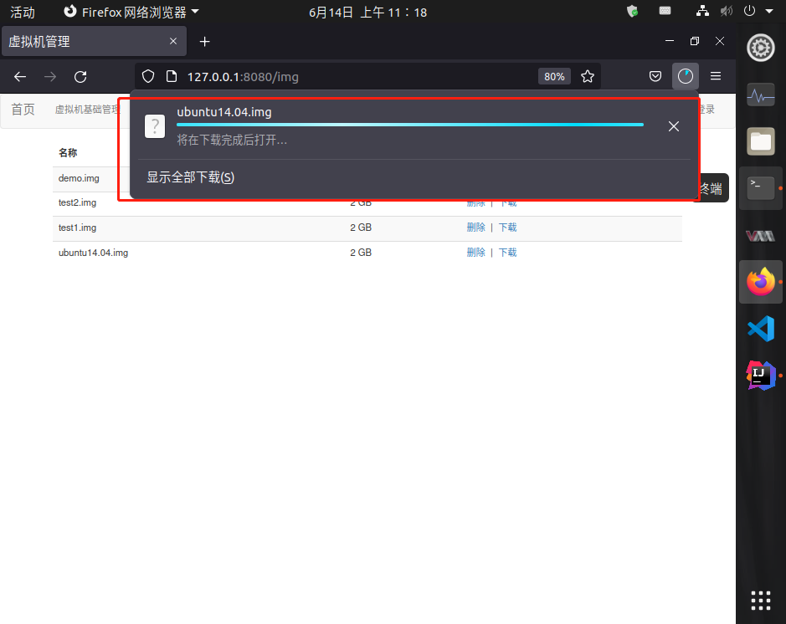Delete ubuntu14.04.img via 删除 link
Viewport: 786px width, 624px height.
[475, 253]
